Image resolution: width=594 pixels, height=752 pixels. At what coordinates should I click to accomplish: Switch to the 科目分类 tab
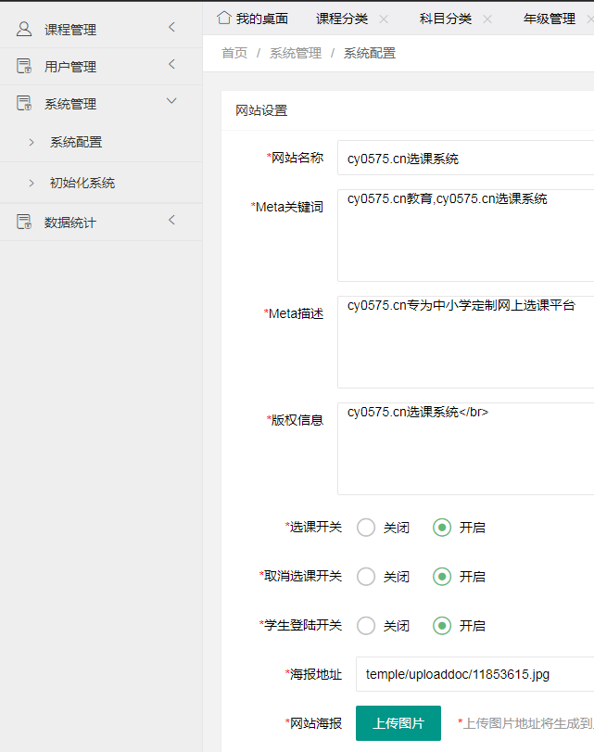coord(446,19)
